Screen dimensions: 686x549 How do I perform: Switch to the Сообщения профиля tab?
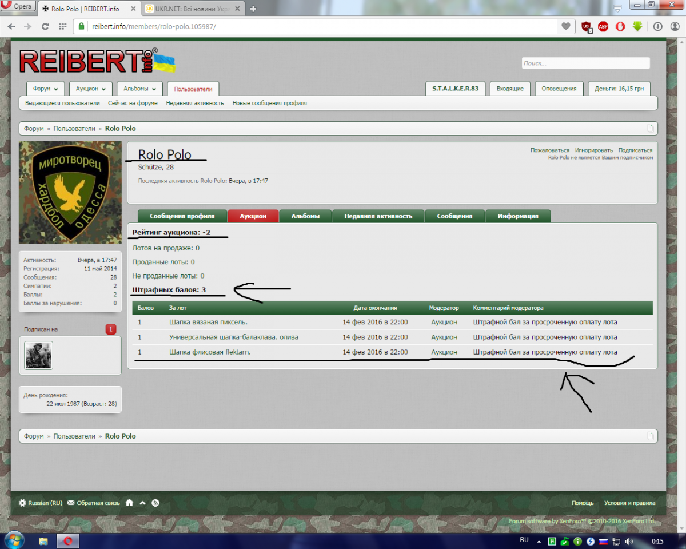[x=182, y=216]
